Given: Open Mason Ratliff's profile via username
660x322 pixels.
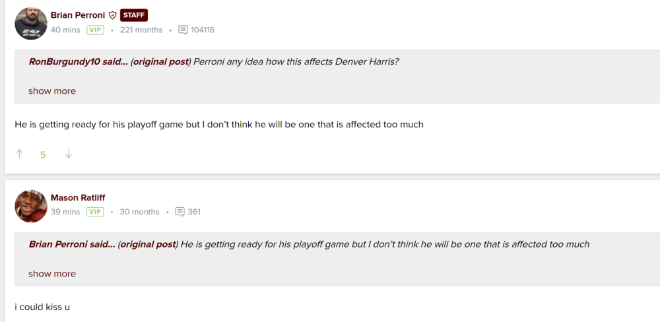Looking at the screenshot, I should coord(78,198).
